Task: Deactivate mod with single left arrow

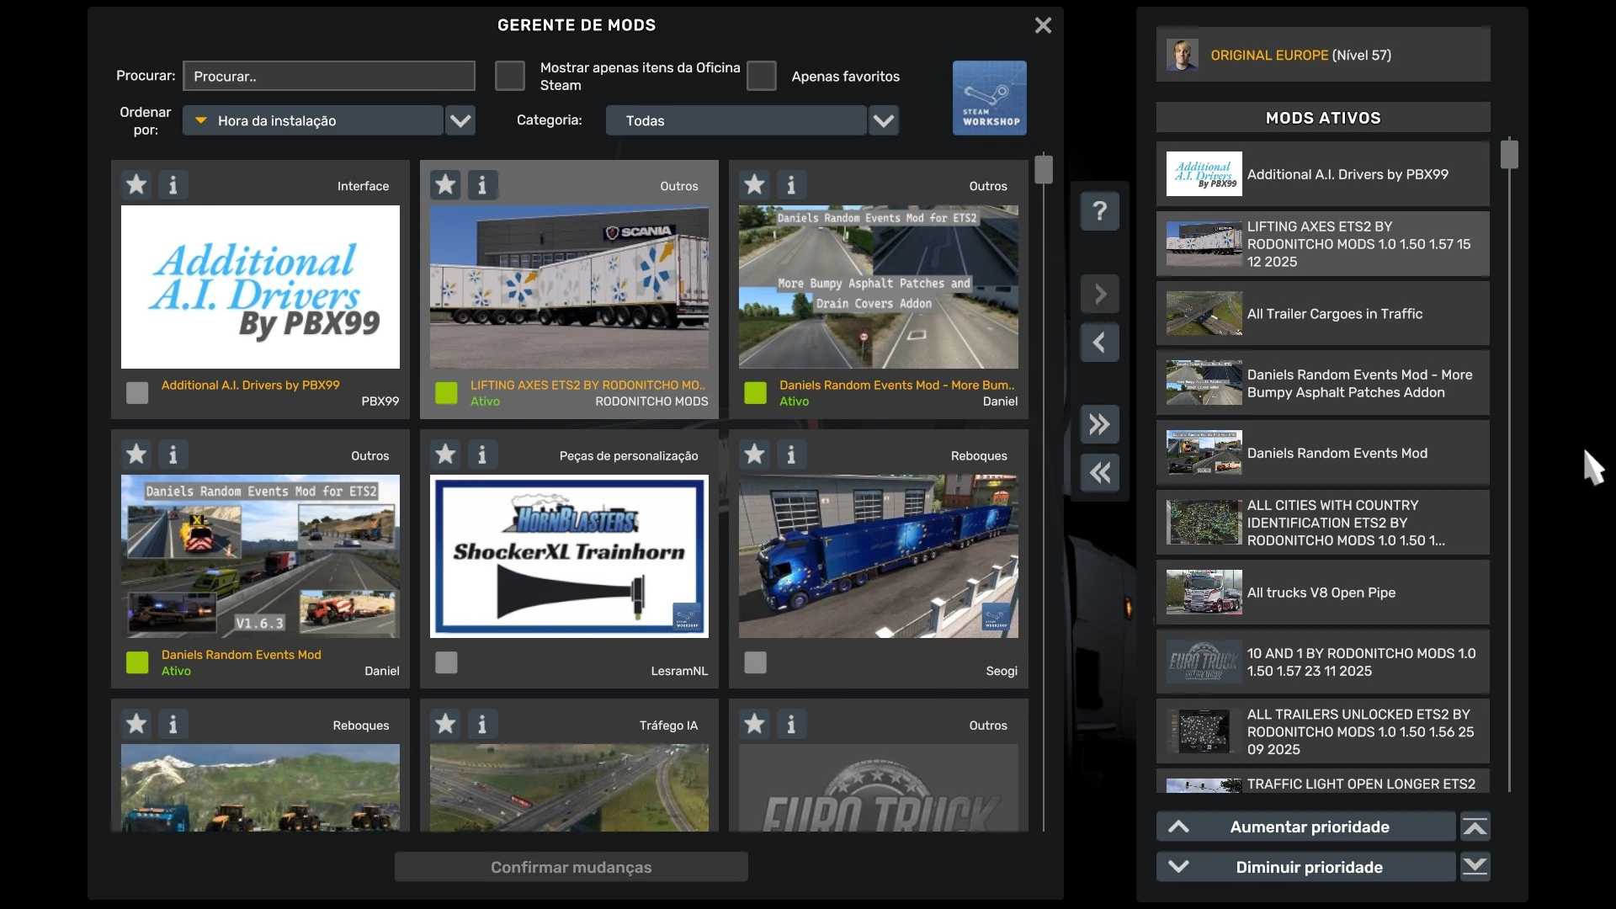Action: (1099, 343)
